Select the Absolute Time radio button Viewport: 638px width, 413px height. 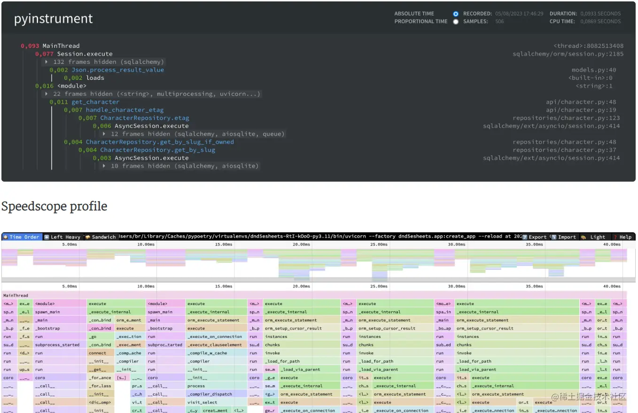tap(455, 14)
